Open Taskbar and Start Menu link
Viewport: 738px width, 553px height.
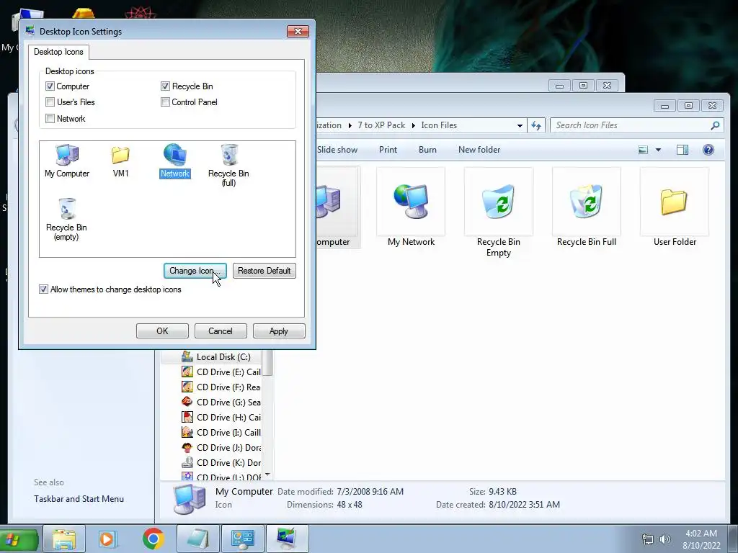79,499
